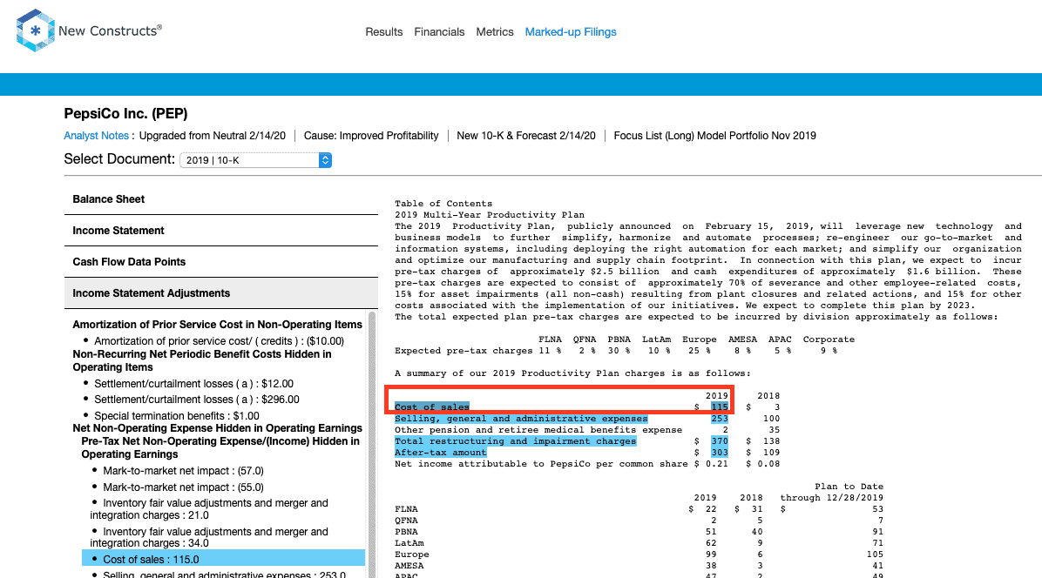Click 'Pre-Tax Net Non-Operating Expense/(Income)' subheading
Screen dimensions: 1042x578
click(x=220, y=447)
